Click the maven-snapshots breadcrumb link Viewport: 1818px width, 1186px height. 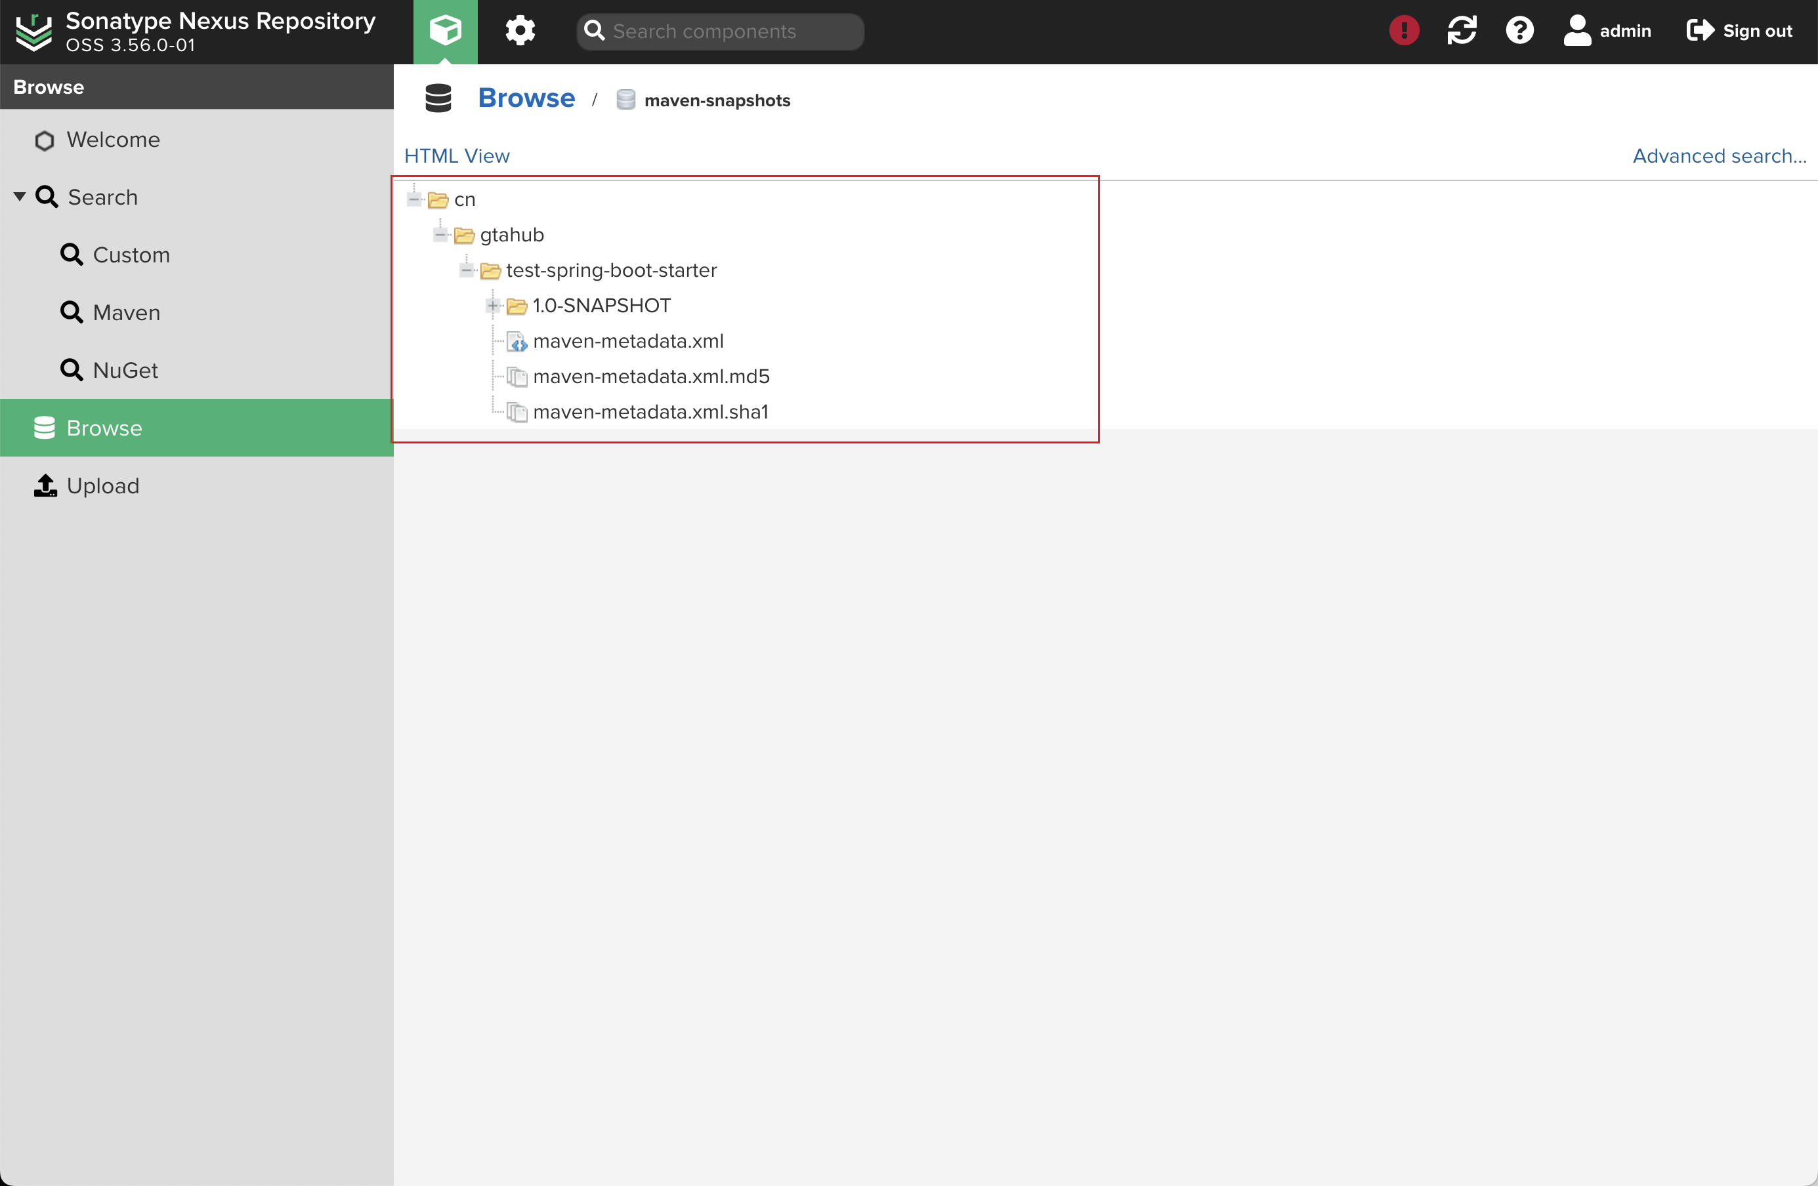[717, 99]
